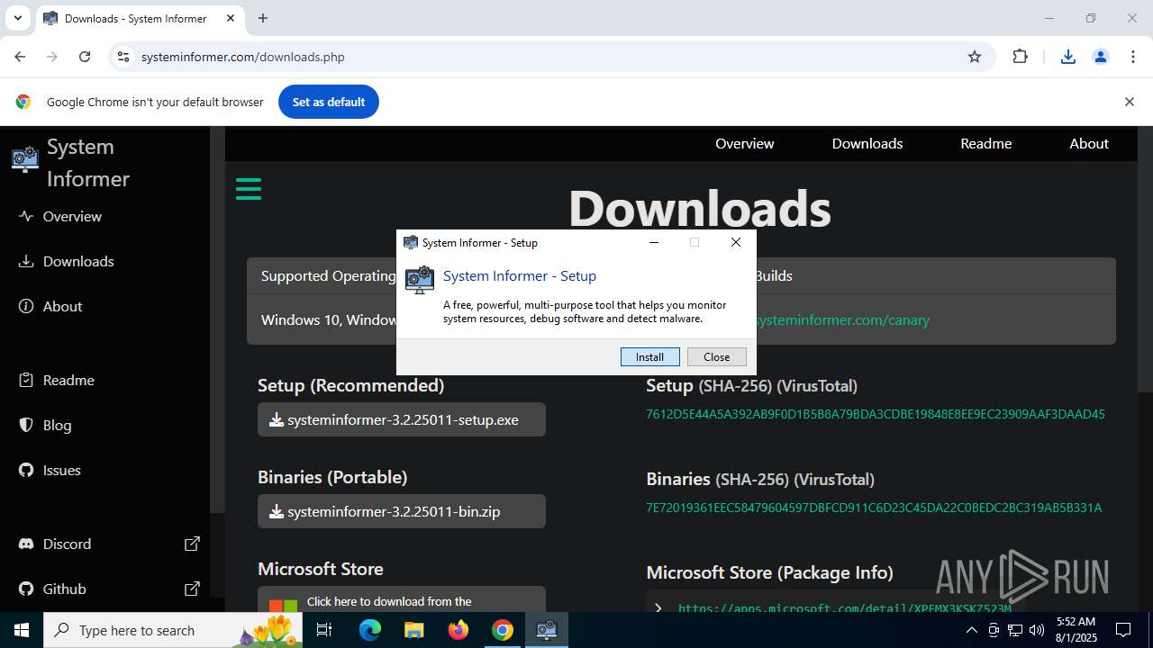Click Close button in Setup dialog

[717, 357]
